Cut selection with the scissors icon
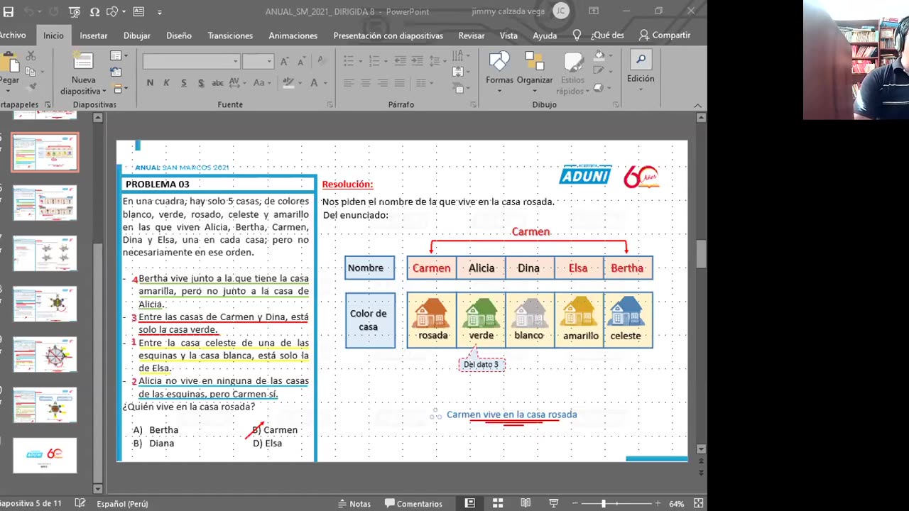 click(31, 55)
